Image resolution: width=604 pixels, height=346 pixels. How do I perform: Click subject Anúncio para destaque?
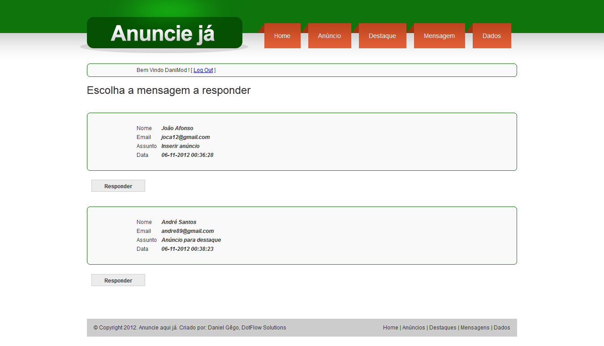[191, 240]
